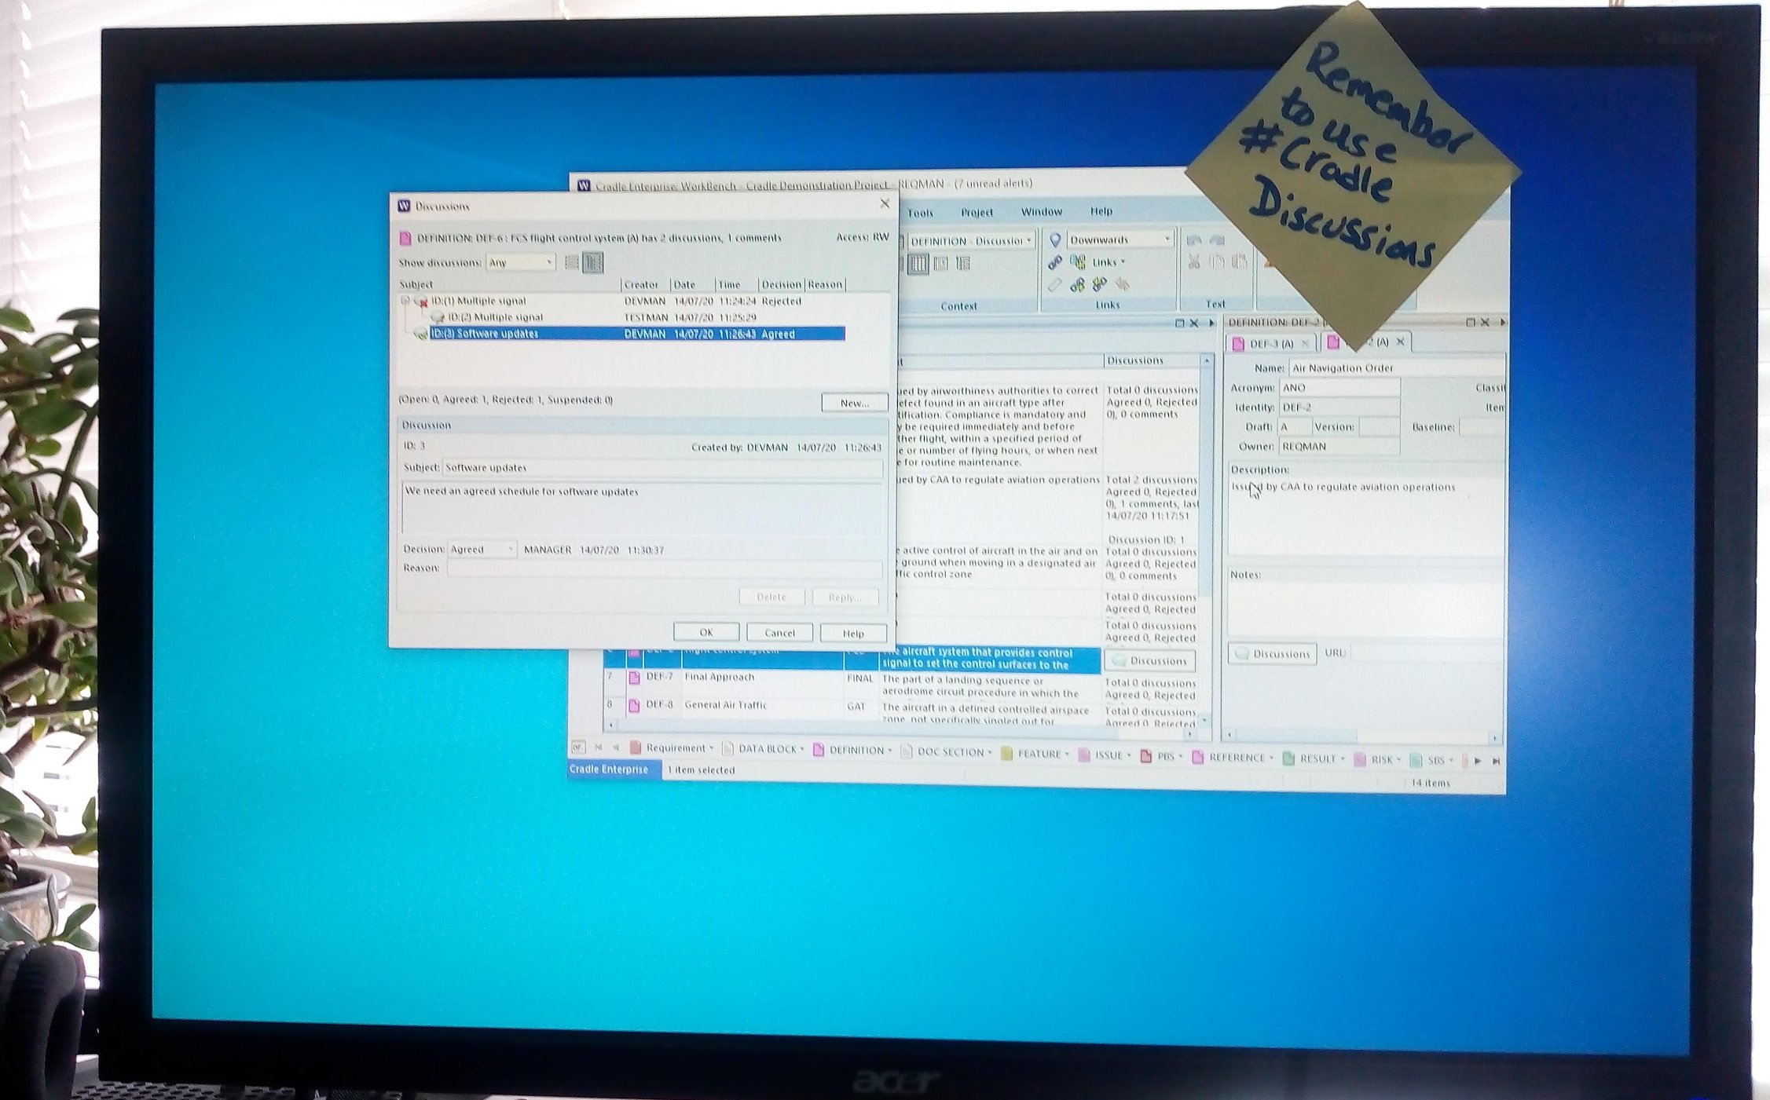Collapse the ID:(1) Multiple signal thread
This screenshot has width=1770, height=1100.
(405, 300)
